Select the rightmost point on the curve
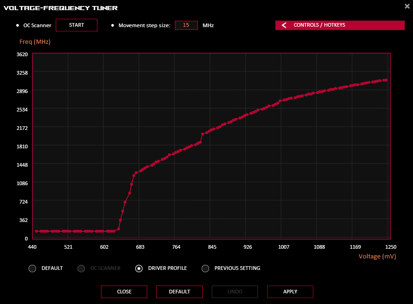Screen dimensions: 413x304 pos(386,80)
